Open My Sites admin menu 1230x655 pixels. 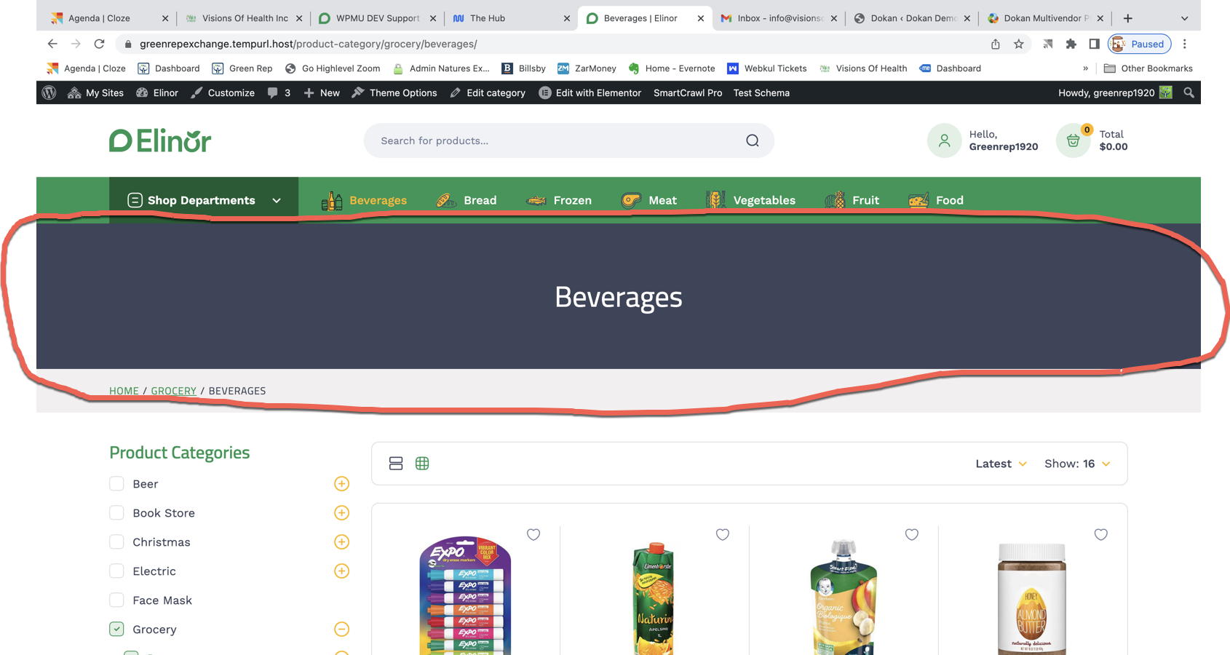tap(95, 92)
